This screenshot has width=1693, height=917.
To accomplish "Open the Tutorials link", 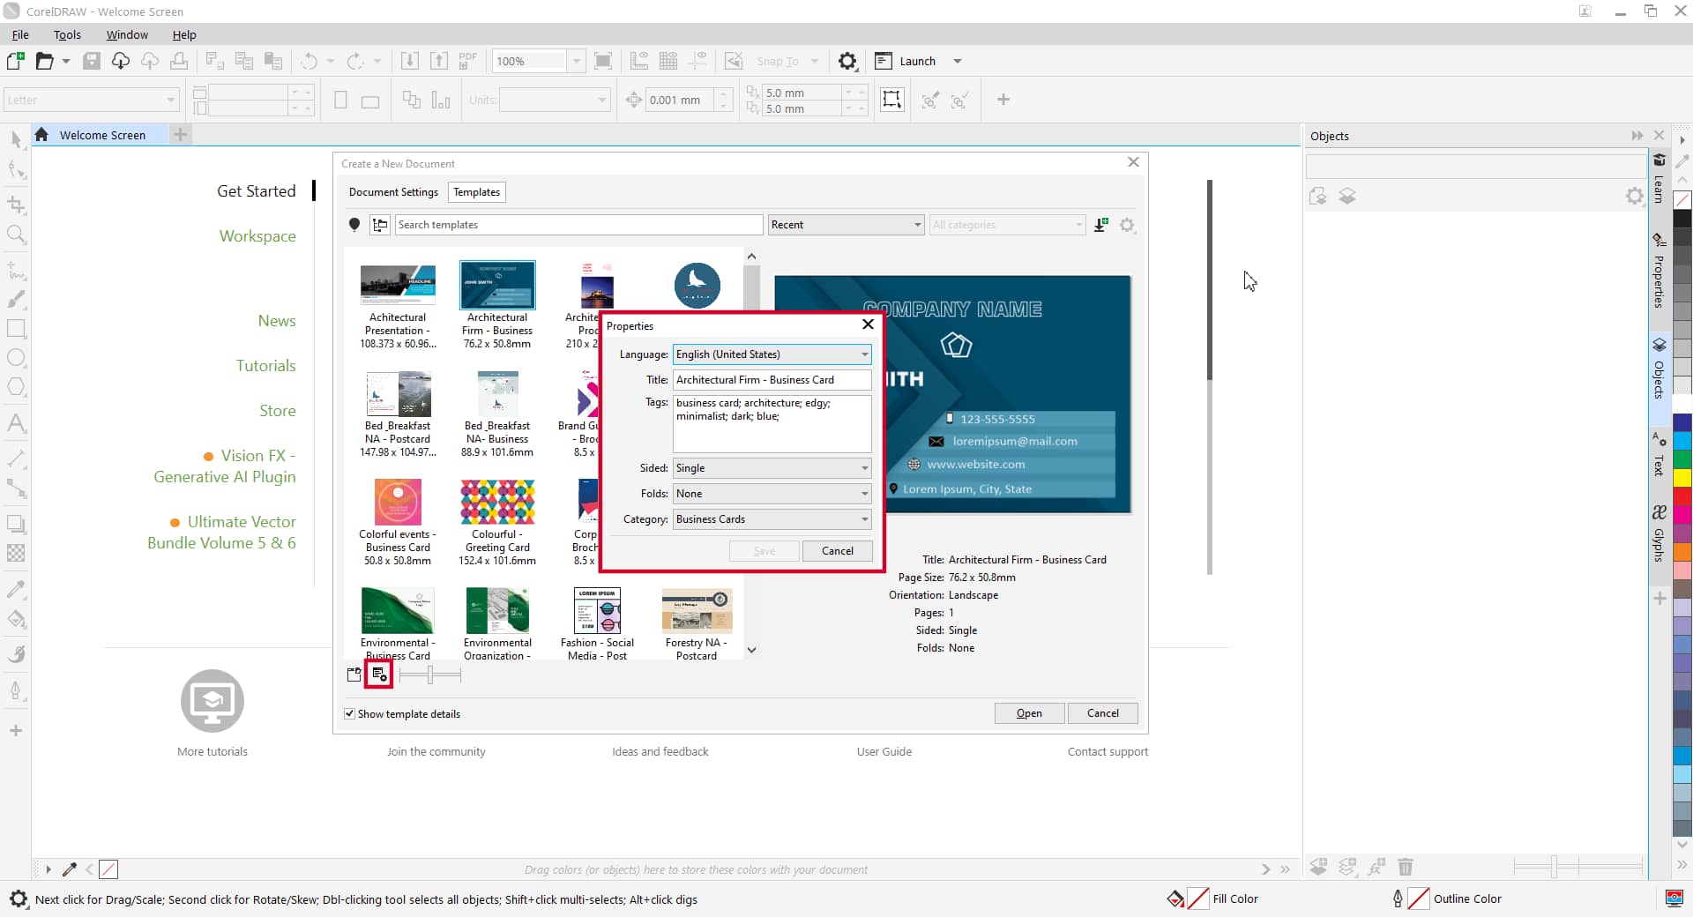I will 265,366.
